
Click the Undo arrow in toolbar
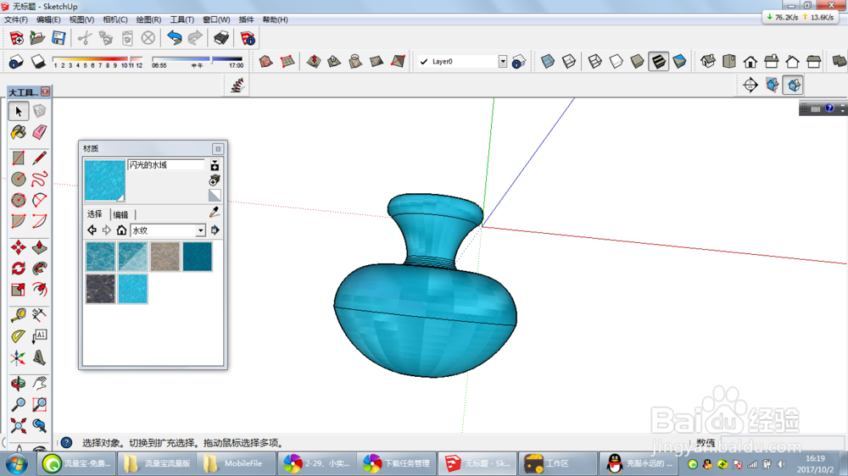(174, 38)
